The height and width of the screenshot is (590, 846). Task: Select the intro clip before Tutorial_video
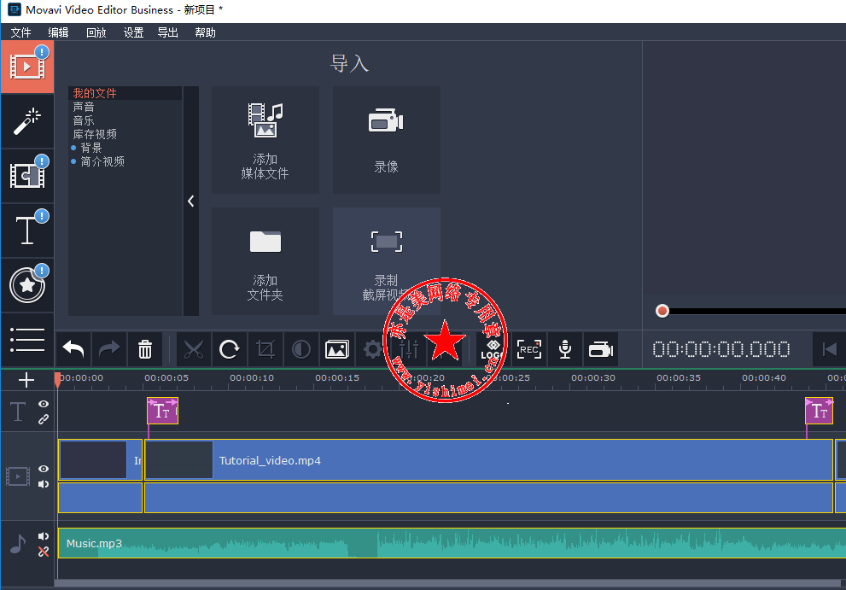(101, 460)
